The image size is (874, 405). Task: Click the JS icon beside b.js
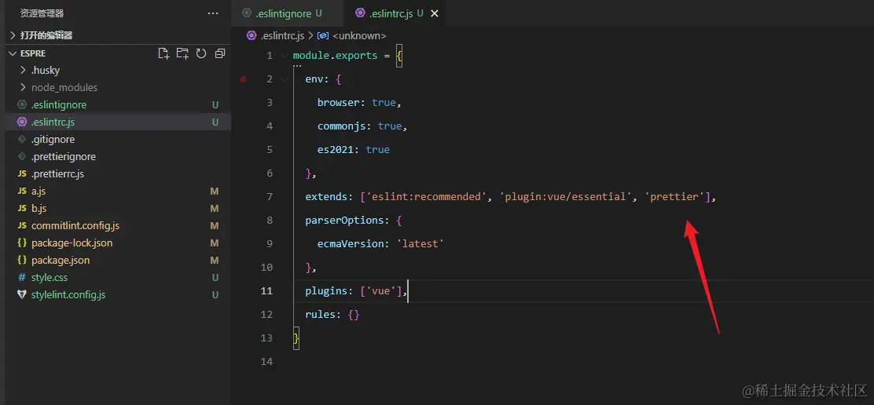click(x=22, y=208)
